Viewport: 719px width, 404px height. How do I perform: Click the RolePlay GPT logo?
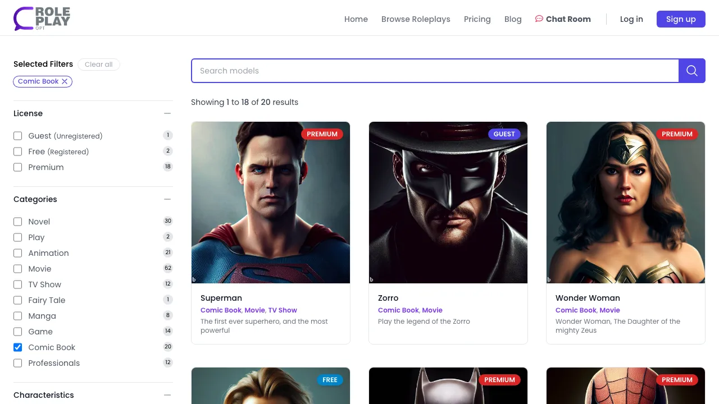tap(42, 19)
